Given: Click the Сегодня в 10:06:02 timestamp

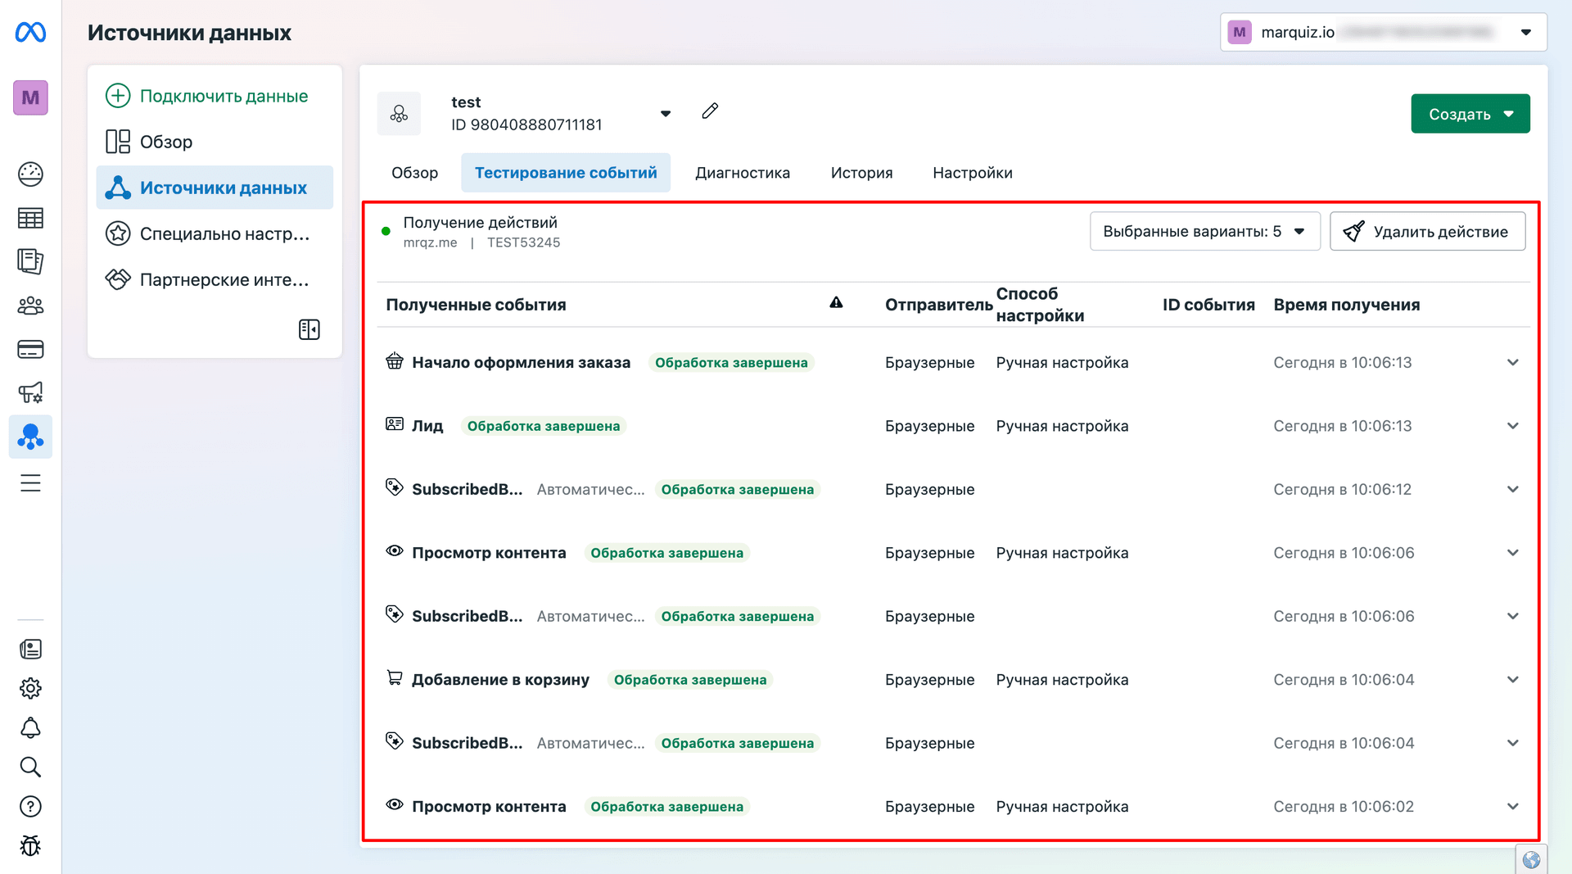Looking at the screenshot, I should [x=1344, y=807].
